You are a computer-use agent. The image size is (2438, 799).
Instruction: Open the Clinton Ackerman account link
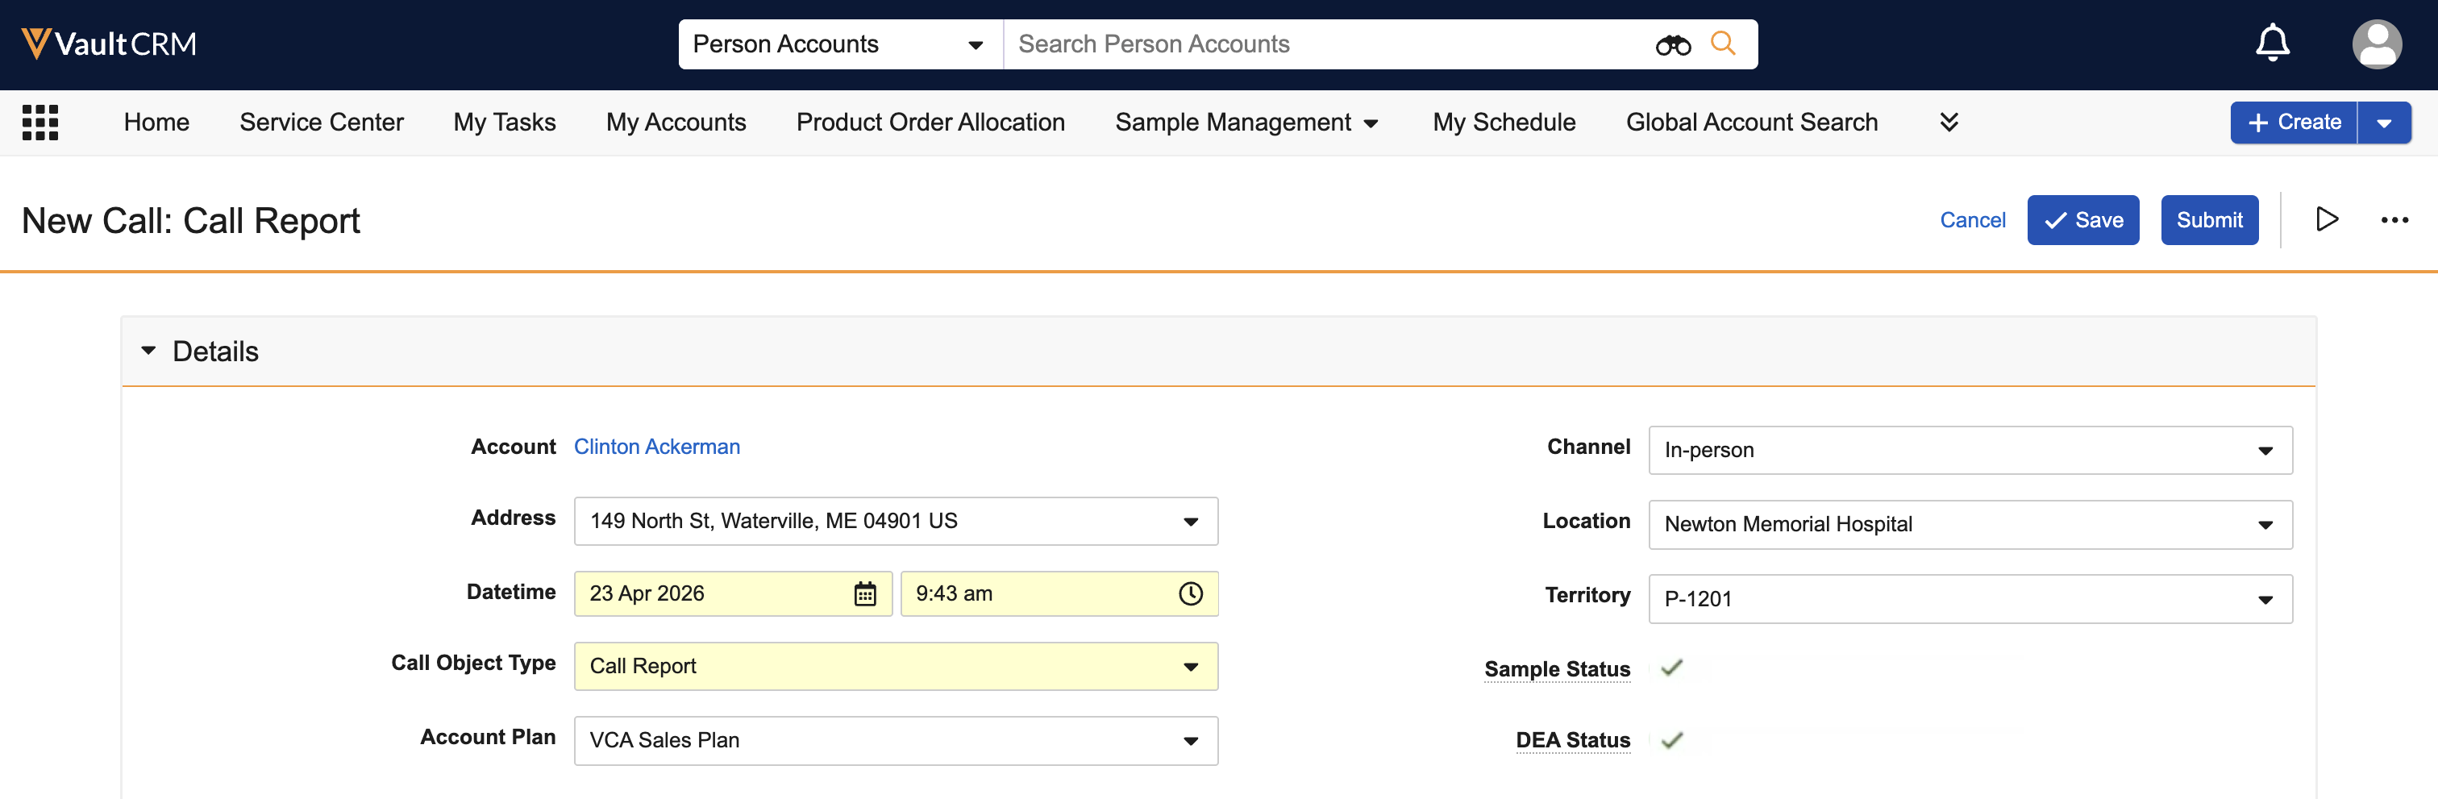click(x=657, y=447)
